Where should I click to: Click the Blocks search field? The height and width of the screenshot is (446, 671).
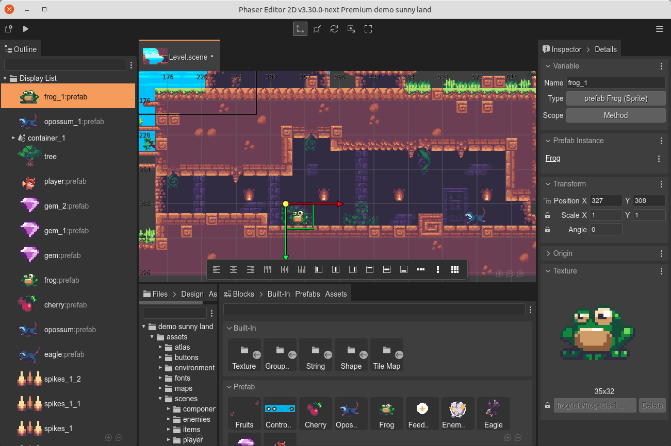click(374, 310)
